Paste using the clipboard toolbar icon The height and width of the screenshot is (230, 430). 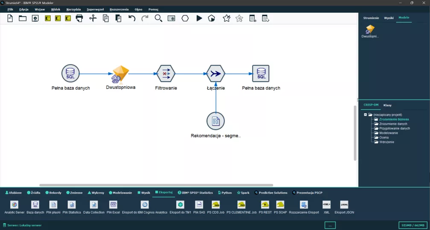point(118,18)
